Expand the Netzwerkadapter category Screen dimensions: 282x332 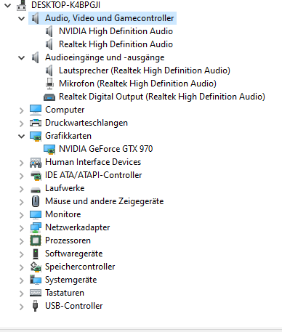pyautogui.click(x=22, y=228)
